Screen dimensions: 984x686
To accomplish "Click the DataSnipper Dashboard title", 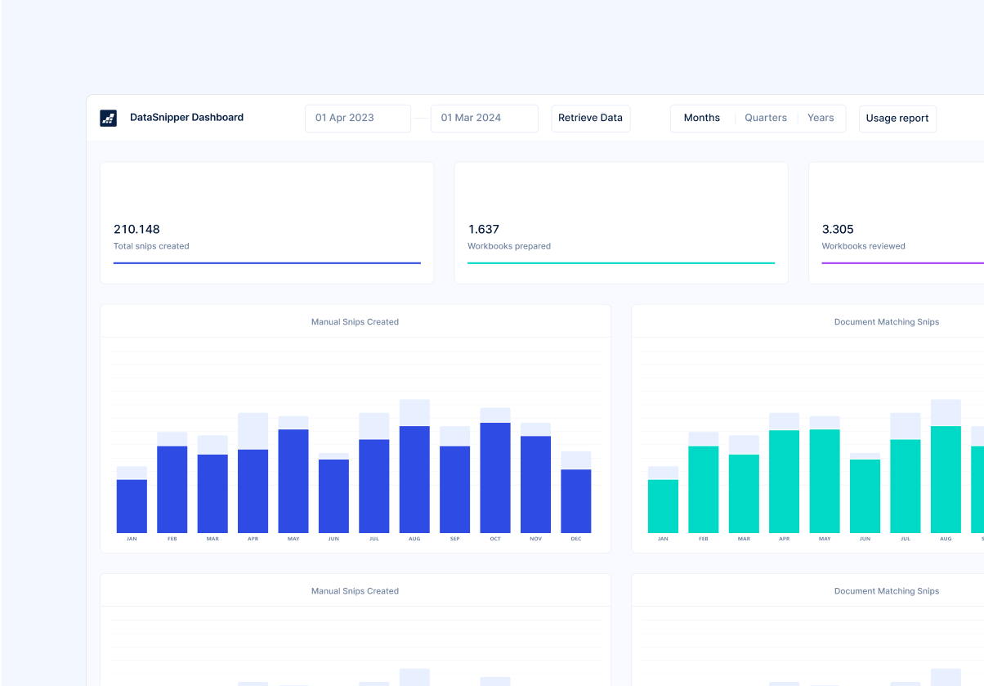I will tap(186, 117).
